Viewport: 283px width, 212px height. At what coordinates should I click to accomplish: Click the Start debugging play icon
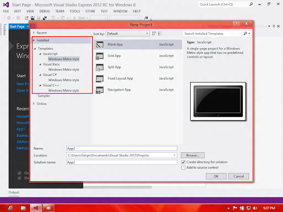[x=75, y=18]
